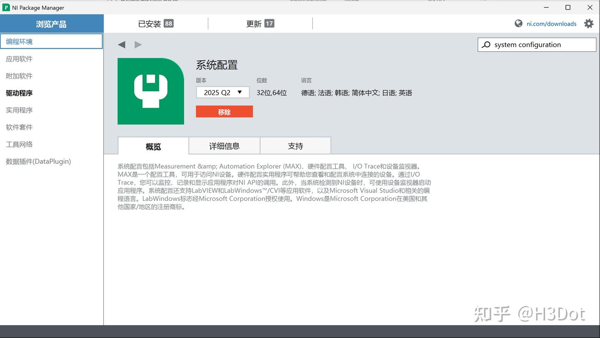Click the NI Package Manager title bar icon

pos(6,7)
